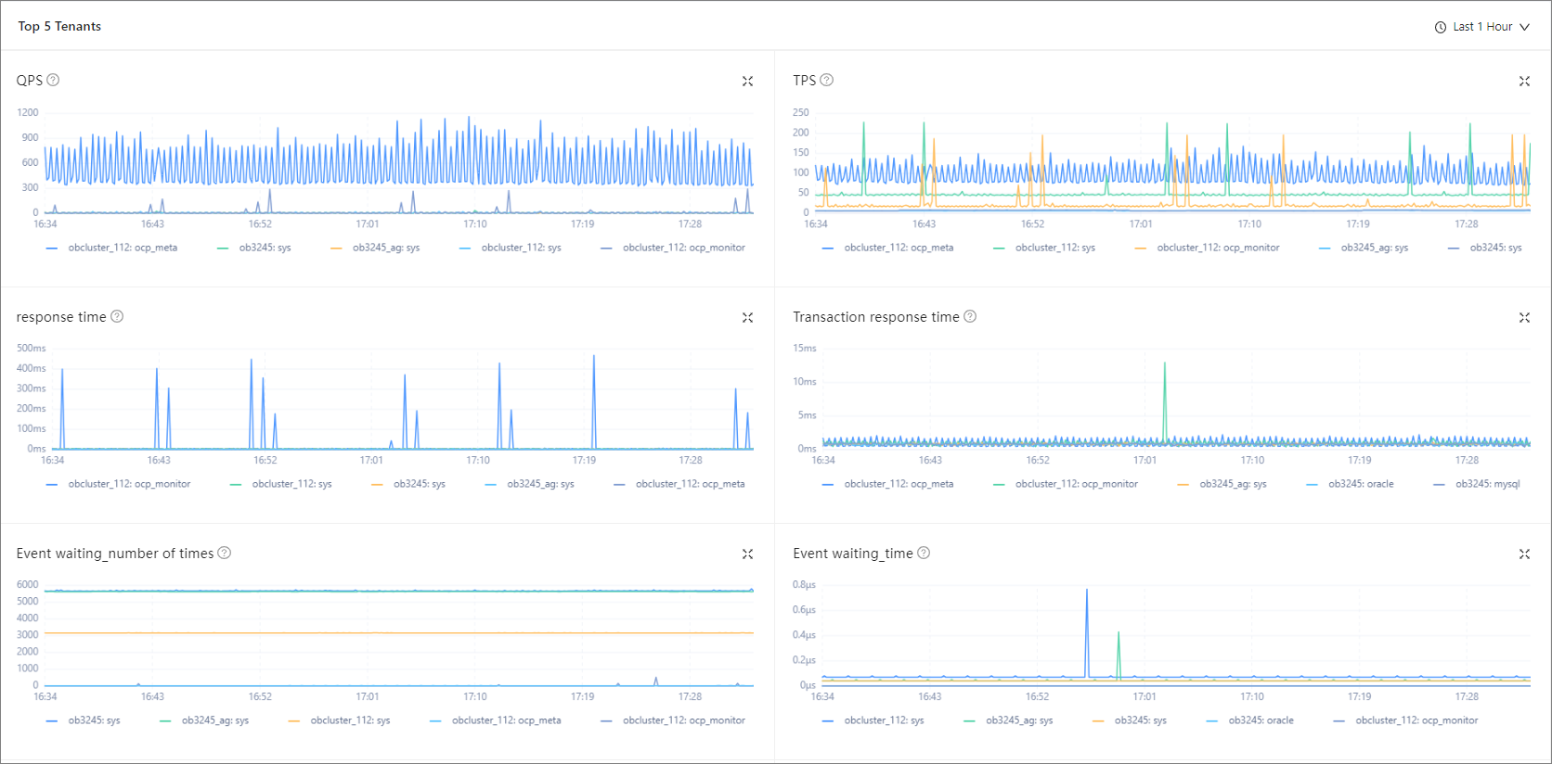Image resolution: width=1552 pixels, height=764 pixels.
Task: Expand the Event waiting_time chart
Action: [x=1524, y=554]
